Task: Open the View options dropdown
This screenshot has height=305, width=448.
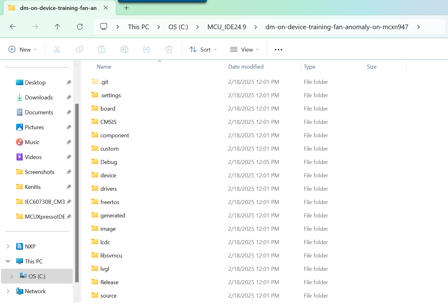Action: pos(244,49)
